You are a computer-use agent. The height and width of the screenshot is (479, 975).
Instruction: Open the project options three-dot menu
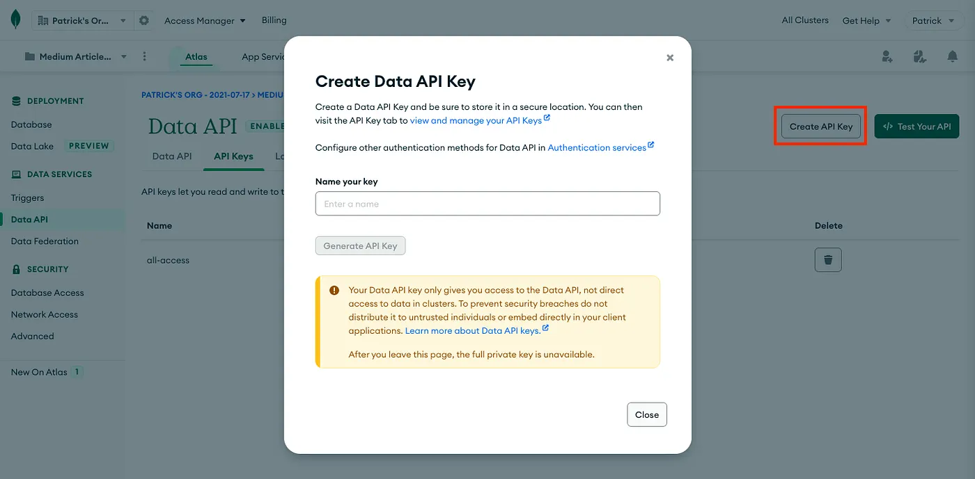click(144, 56)
